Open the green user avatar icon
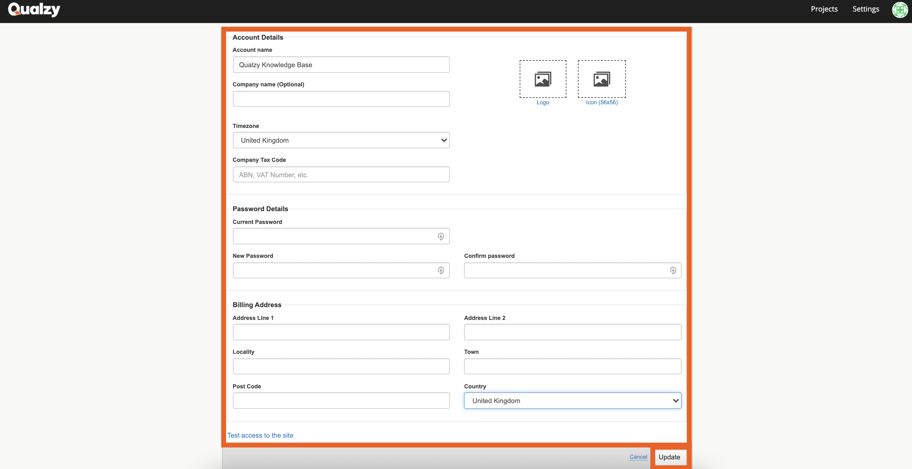Screen dimensions: 912x469 [899, 10]
